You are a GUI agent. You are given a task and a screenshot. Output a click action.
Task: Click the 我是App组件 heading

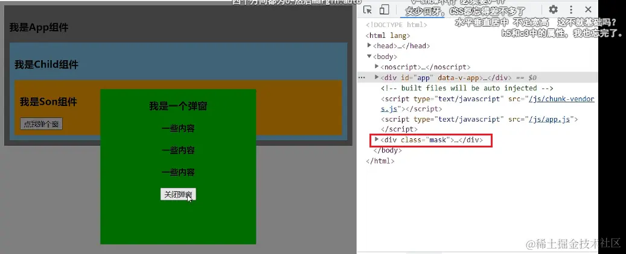pyautogui.click(x=39, y=28)
